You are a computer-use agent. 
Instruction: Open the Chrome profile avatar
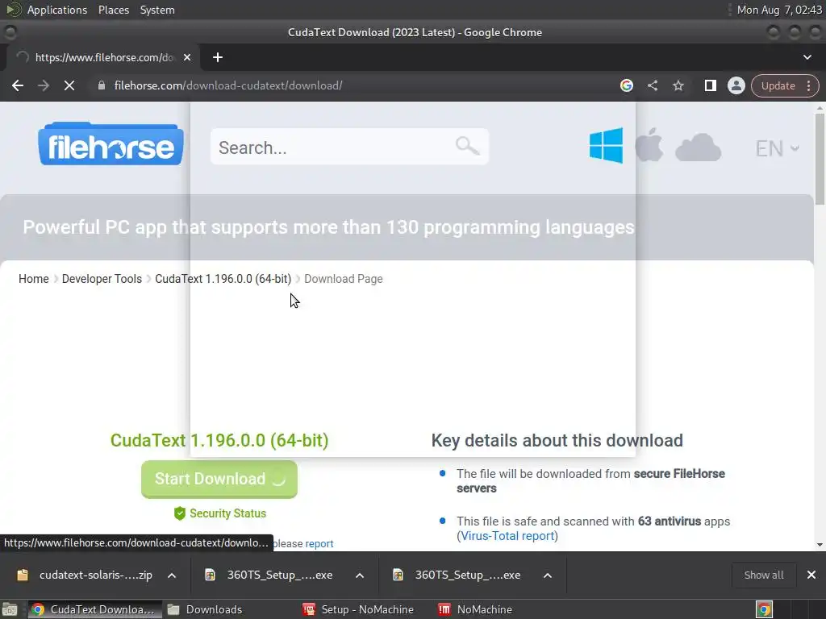[736, 85]
